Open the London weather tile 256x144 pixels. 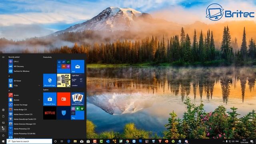[x=78, y=80]
